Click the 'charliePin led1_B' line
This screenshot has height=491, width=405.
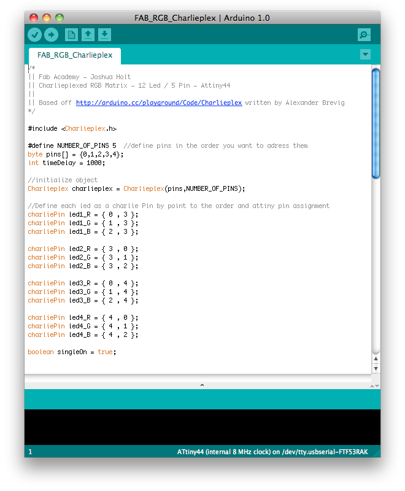[x=83, y=232]
